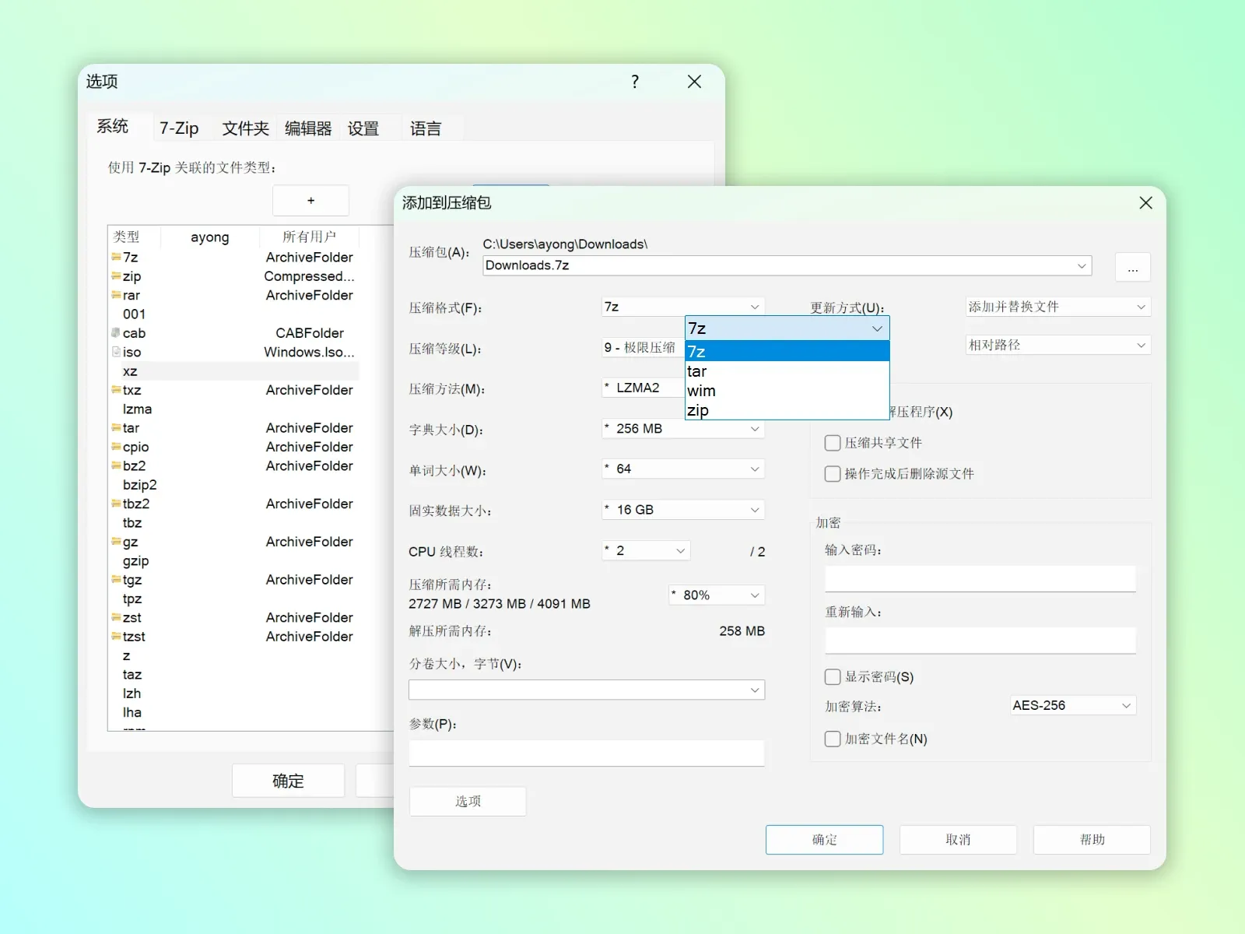Screen dimensions: 1245x934
Task: Choose tar in the format dropdown list
Action: point(787,371)
